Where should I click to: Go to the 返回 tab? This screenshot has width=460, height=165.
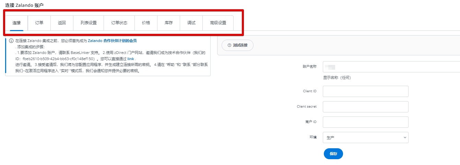(62, 23)
